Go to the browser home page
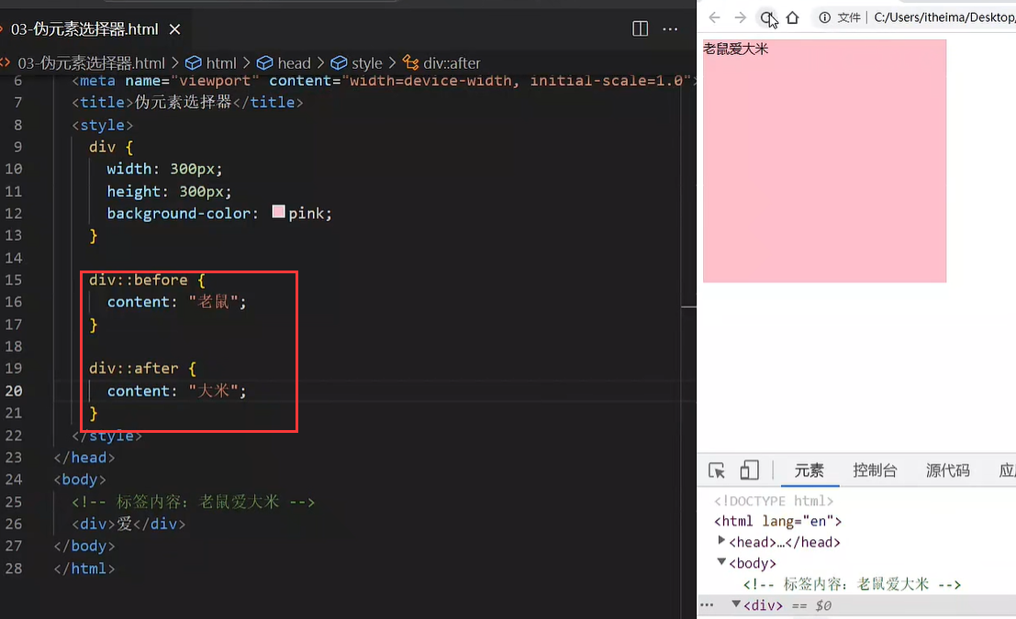 792,17
